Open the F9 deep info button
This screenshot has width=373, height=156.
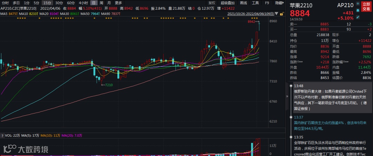267,3
